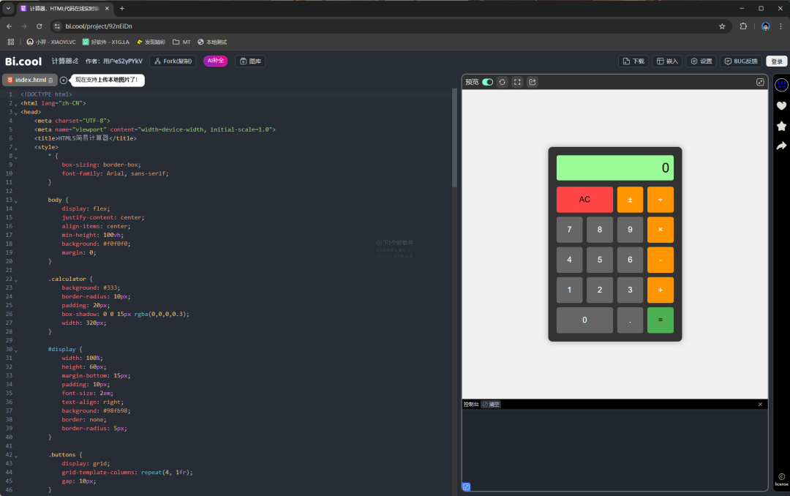Collapse the <head> tag on line 3
Screen dimensions: 790x496
point(15,113)
